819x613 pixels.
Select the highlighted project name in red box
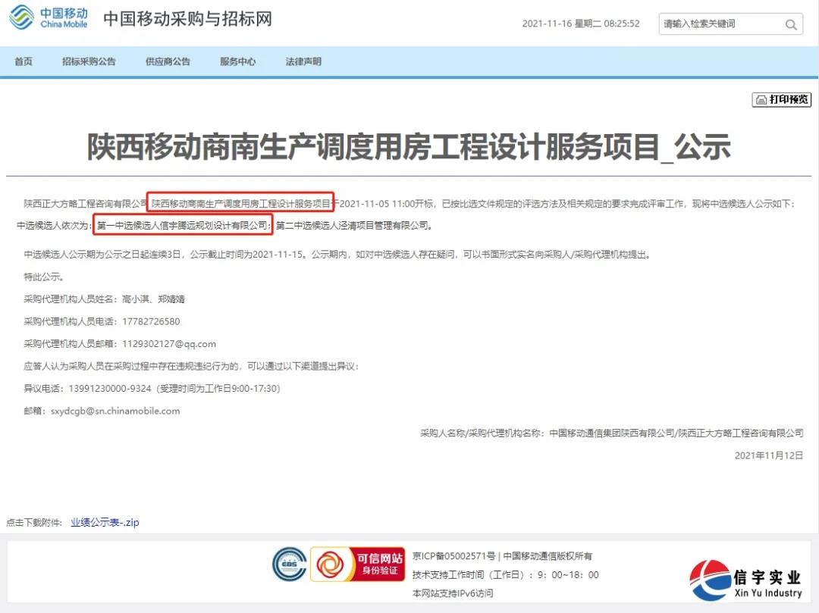click(241, 202)
